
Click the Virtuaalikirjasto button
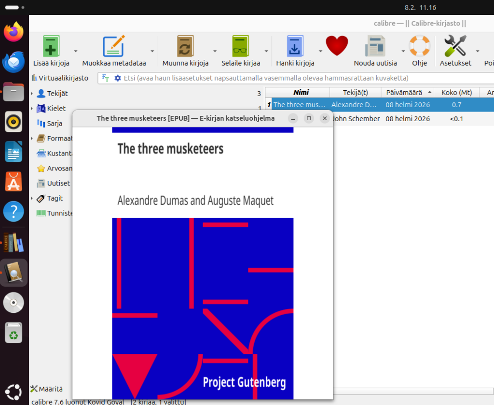pos(60,78)
